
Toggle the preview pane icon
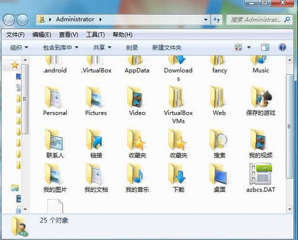(265, 48)
